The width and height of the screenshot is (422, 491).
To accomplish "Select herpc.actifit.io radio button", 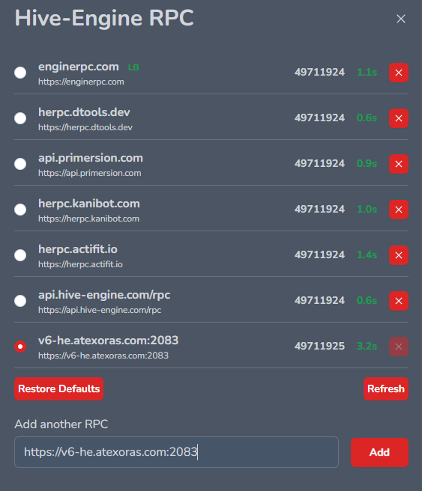I will pyautogui.click(x=20, y=255).
